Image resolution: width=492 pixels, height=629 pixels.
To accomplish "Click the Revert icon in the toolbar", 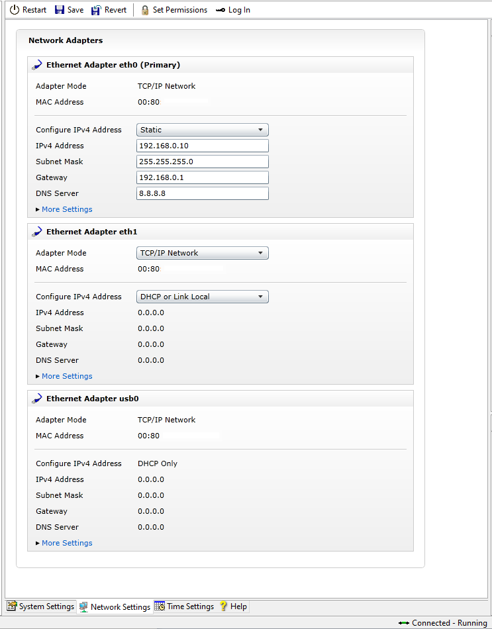I will [x=97, y=9].
